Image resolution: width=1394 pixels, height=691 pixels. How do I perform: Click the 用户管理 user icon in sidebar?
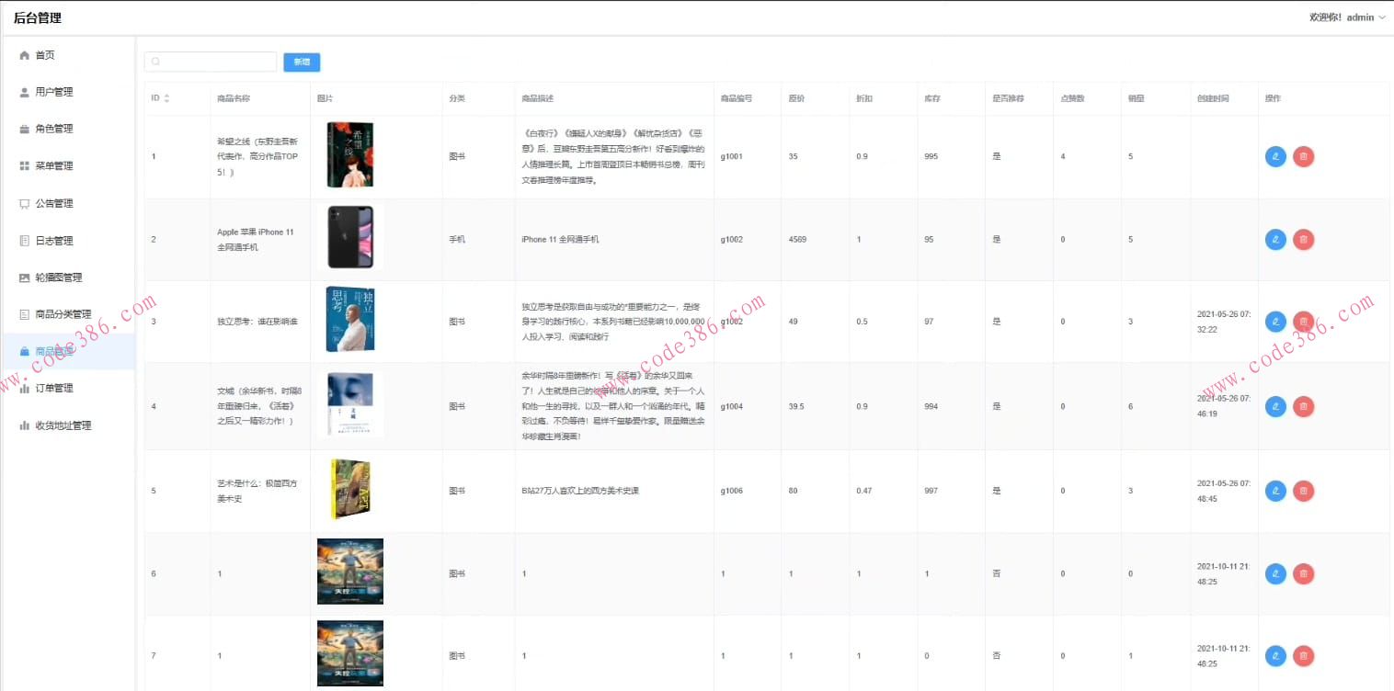coord(25,92)
